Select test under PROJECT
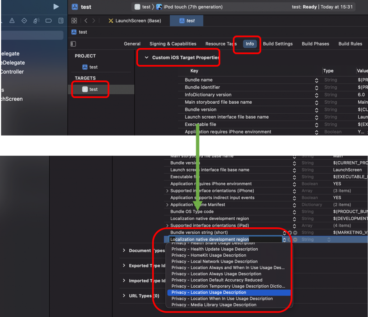 coord(90,67)
